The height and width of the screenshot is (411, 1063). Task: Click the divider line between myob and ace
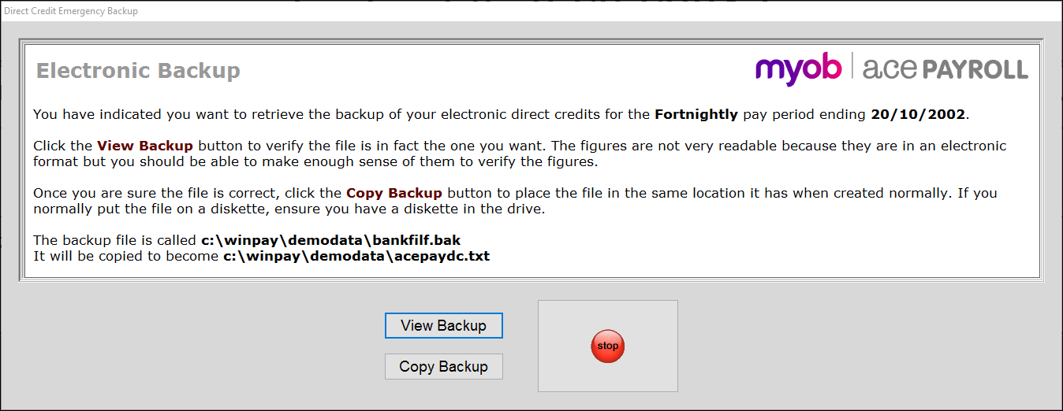coord(852,67)
